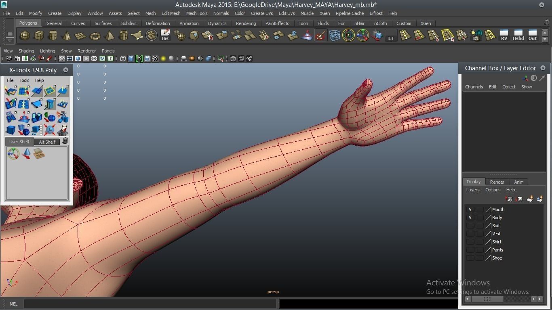
Task: Open the Create UVs menu
Action: pos(262,13)
